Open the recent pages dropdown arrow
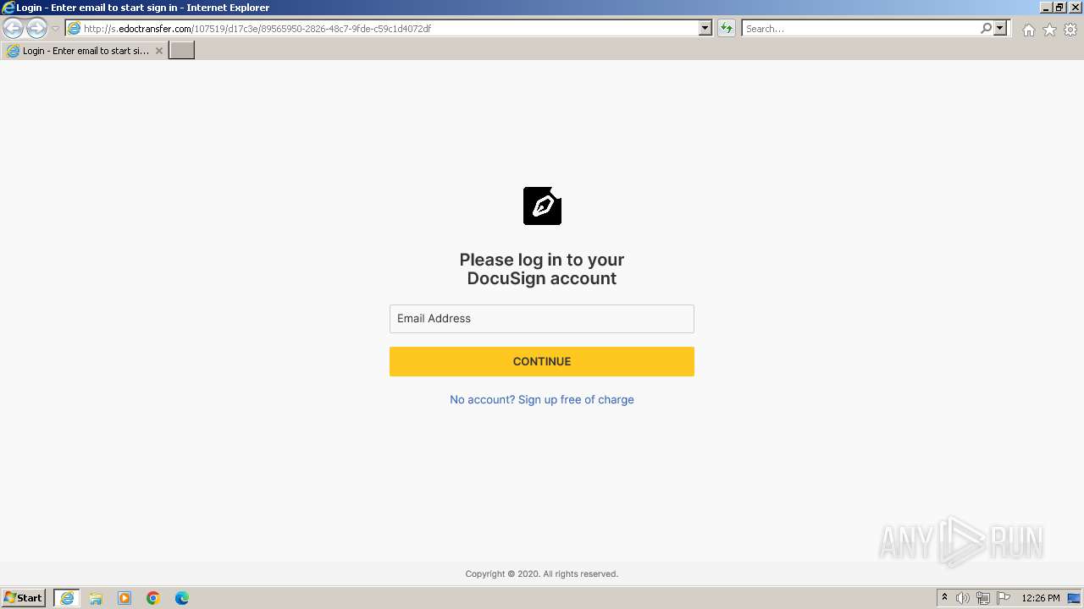The image size is (1084, 609). coord(55,29)
